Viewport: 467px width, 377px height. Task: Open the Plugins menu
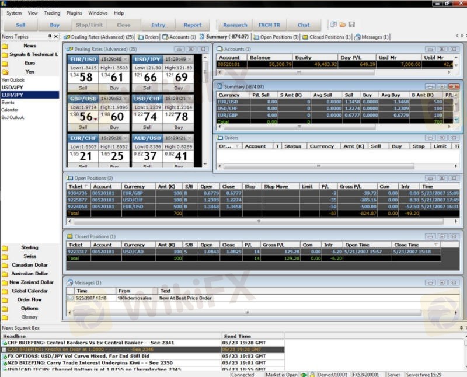[75, 13]
